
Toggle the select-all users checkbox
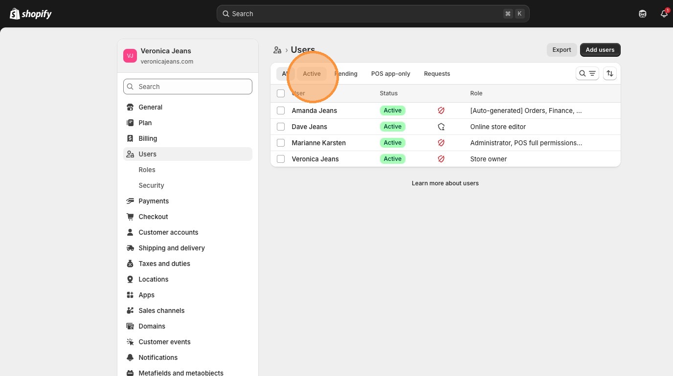point(281,93)
